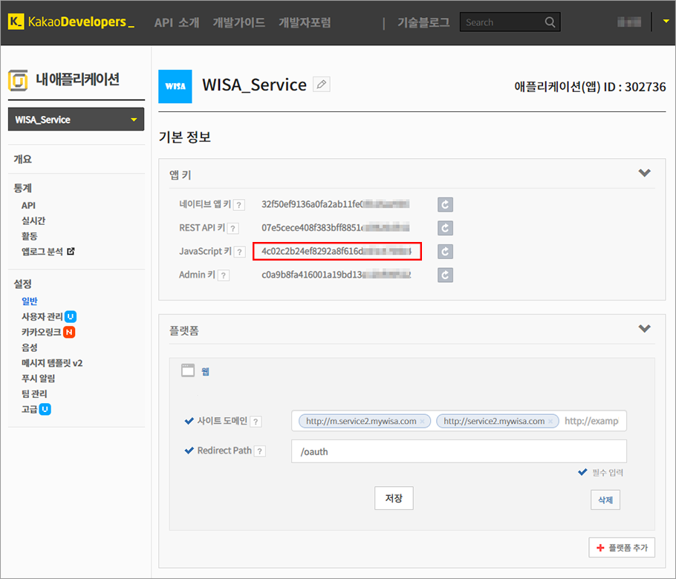Click the My Applications cube icon
The image size is (676, 579).
click(18, 80)
